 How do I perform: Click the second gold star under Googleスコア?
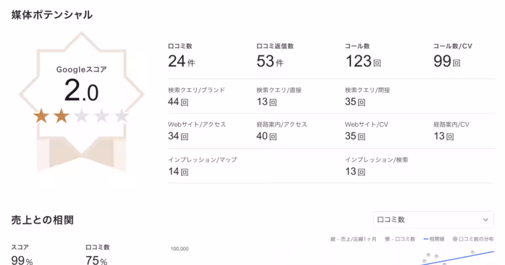(x=61, y=117)
